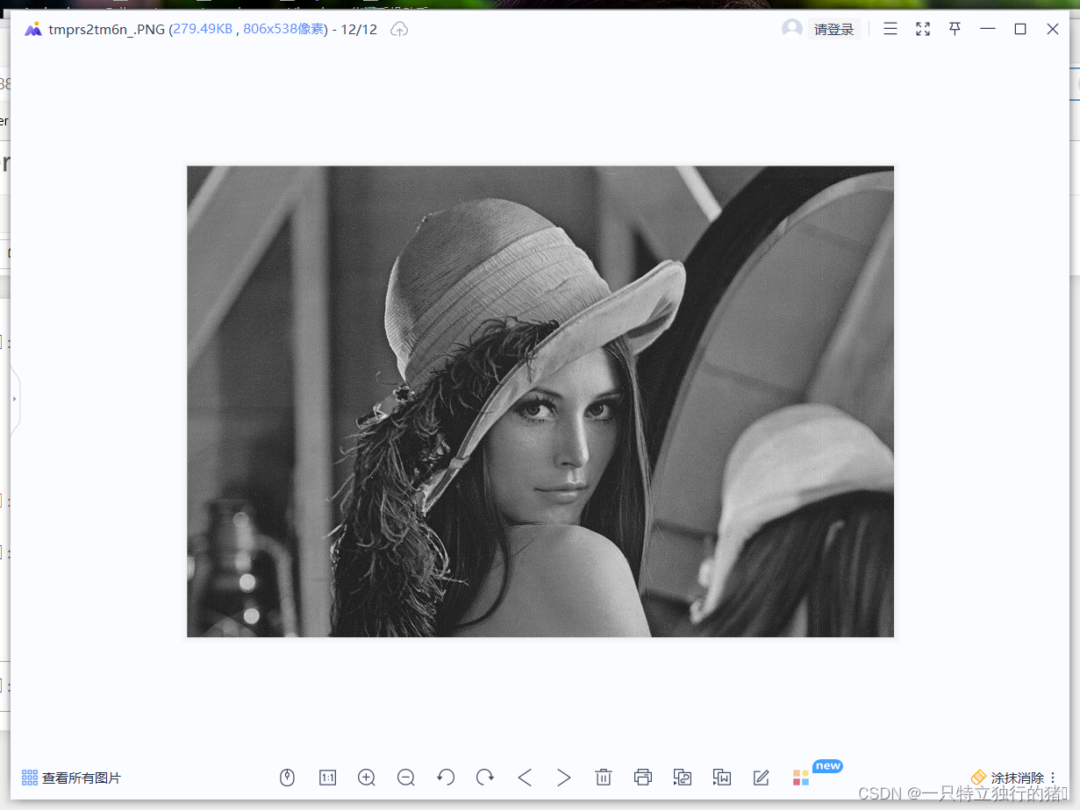Viewport: 1080px width, 810px height.
Task: Print the current image
Action: point(643,778)
